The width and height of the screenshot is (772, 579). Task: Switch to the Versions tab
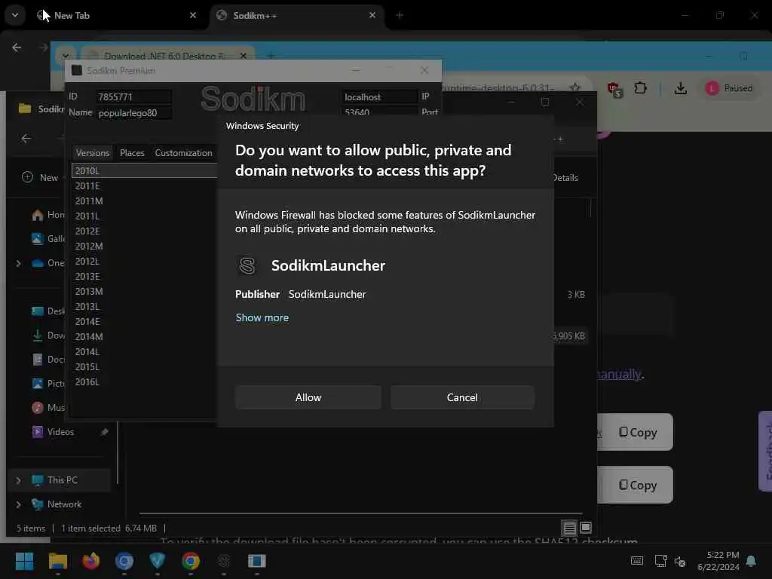point(93,152)
